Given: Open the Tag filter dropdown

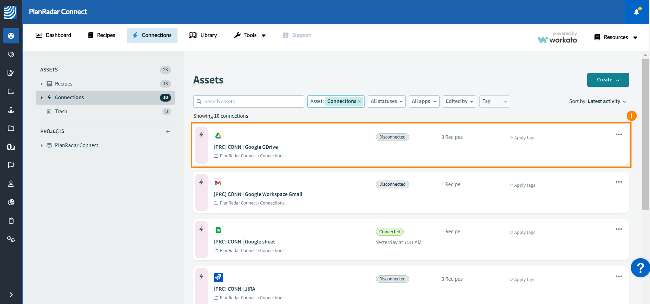Looking at the screenshot, I should point(494,102).
